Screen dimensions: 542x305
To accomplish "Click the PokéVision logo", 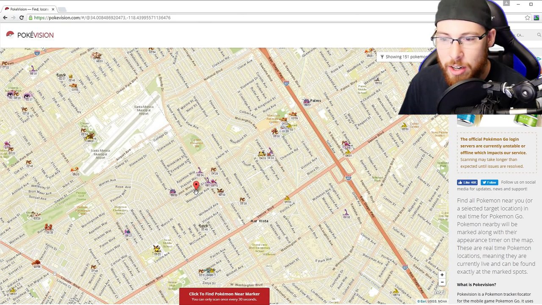I will (x=30, y=35).
